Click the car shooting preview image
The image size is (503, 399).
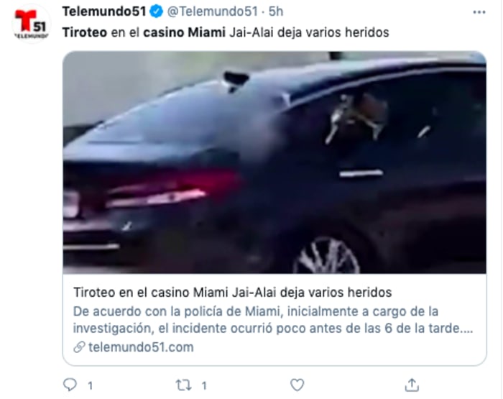coord(274,162)
